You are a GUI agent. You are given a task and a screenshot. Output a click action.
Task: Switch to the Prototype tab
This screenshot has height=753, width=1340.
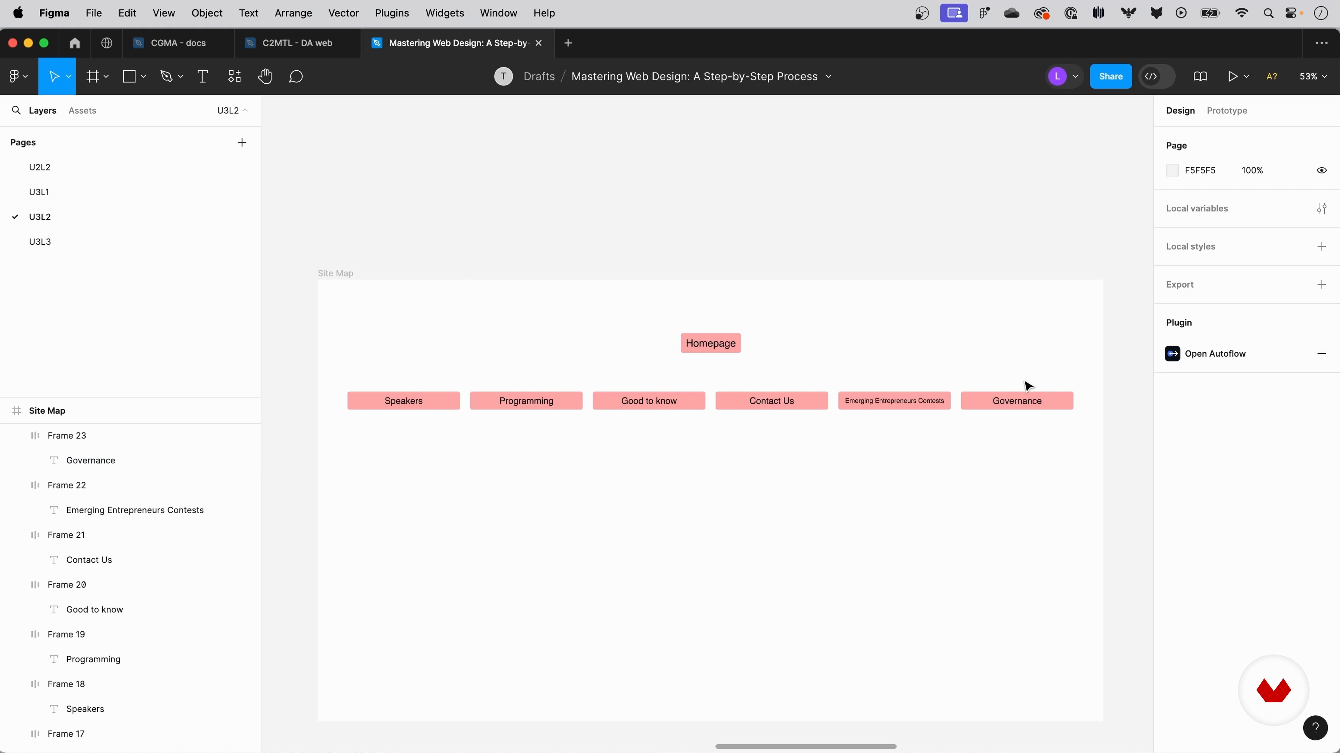[x=1227, y=111]
